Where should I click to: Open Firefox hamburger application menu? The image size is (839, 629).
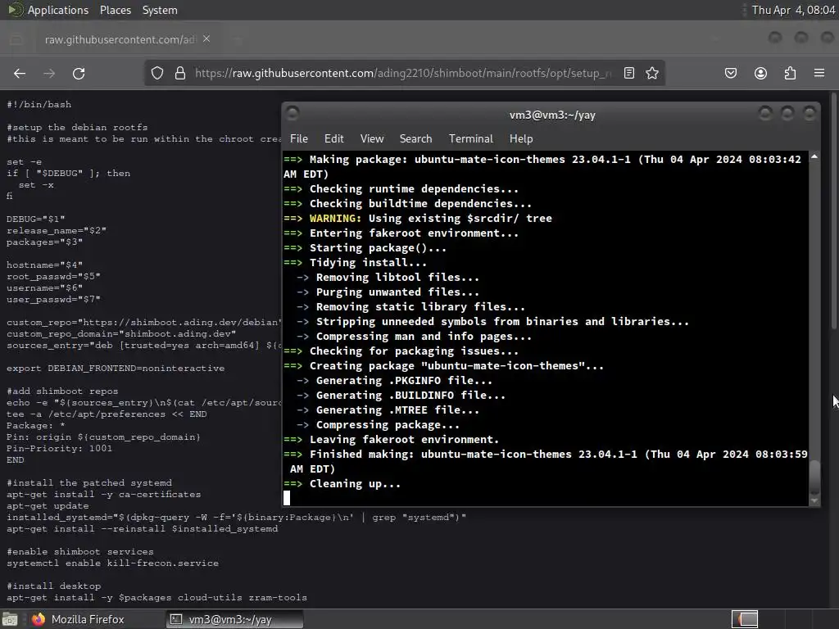(819, 73)
